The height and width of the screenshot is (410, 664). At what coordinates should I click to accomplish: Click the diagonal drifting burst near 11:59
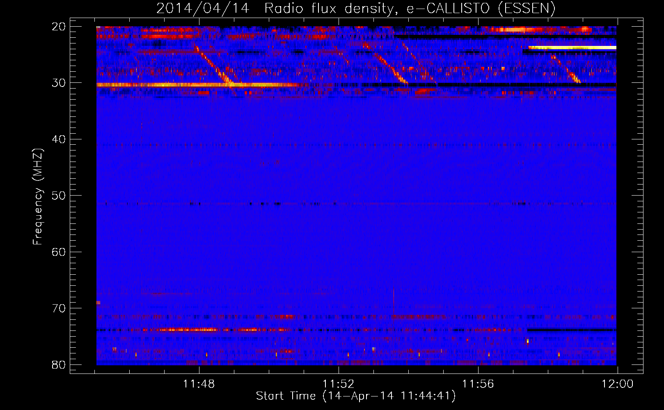click(566, 68)
